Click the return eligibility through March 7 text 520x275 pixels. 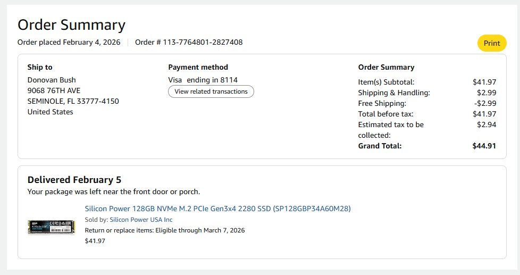click(x=165, y=230)
